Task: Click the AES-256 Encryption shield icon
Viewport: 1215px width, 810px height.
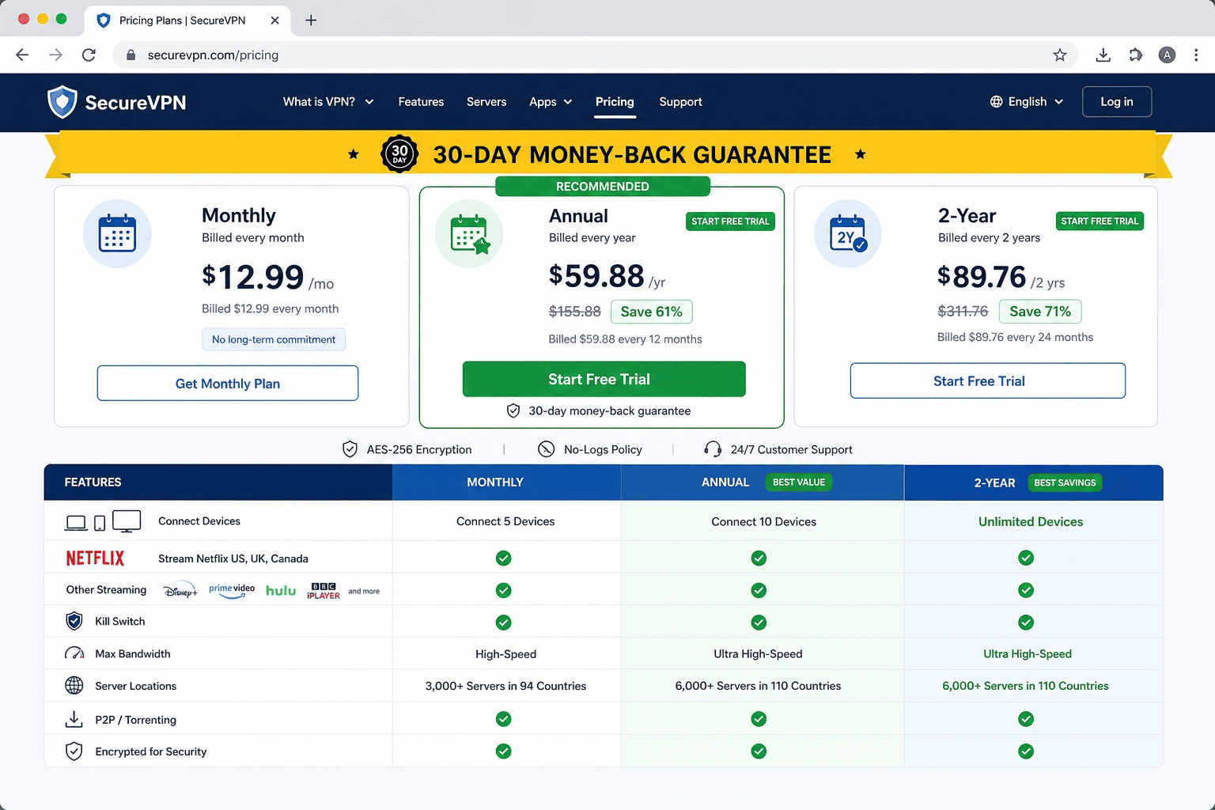Action: [350, 449]
